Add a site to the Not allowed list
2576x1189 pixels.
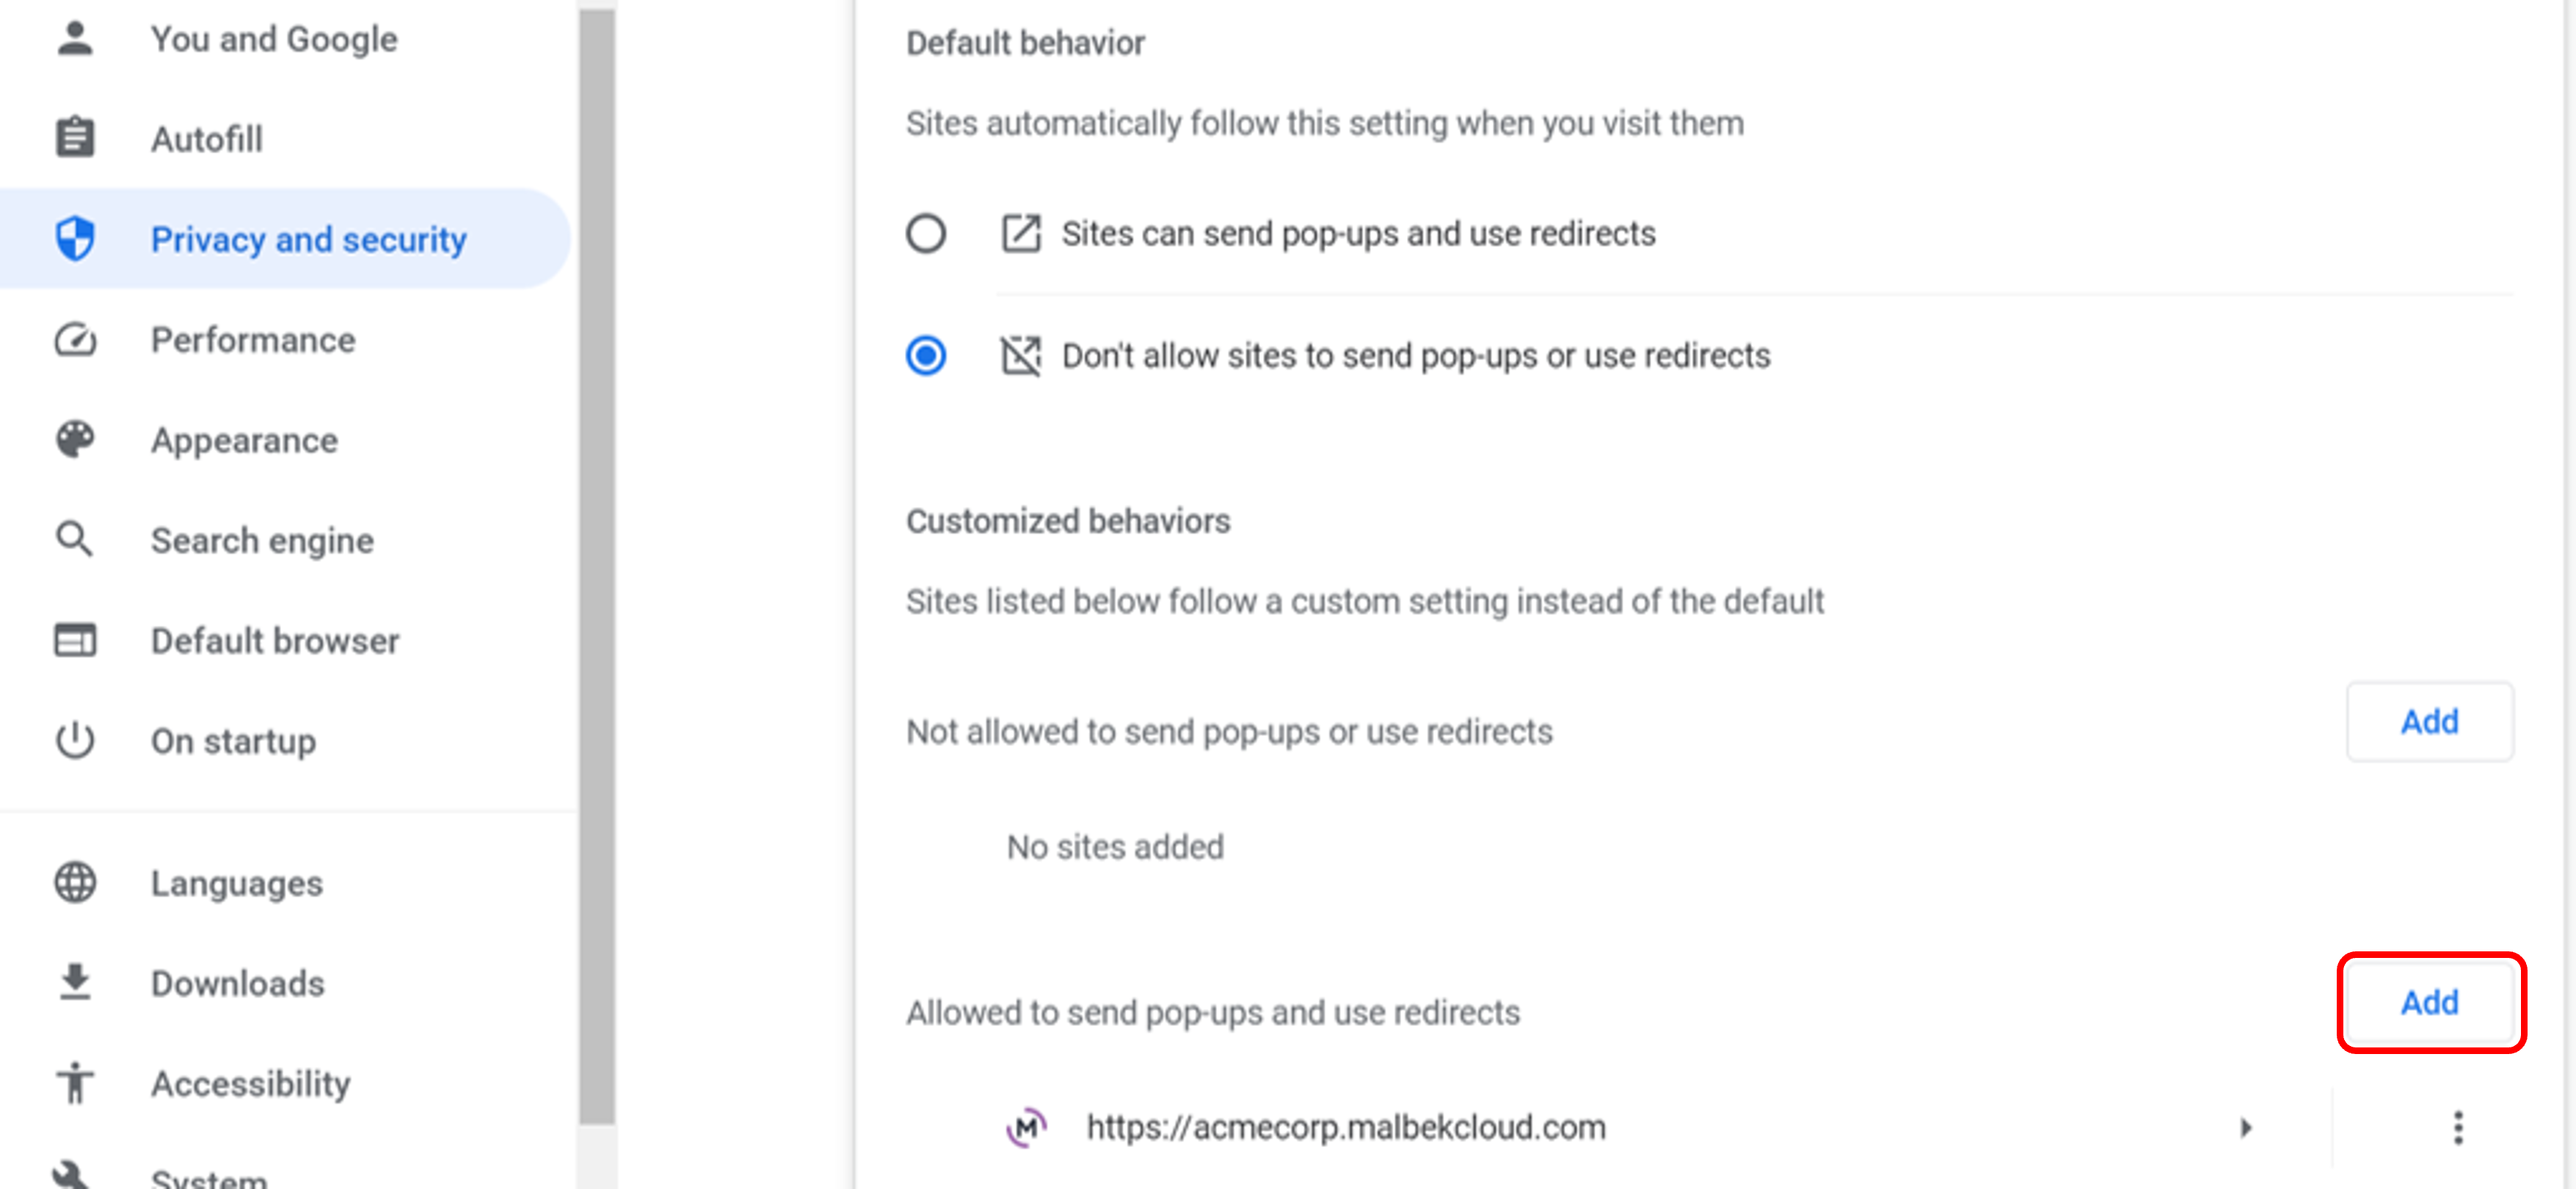[2429, 721]
